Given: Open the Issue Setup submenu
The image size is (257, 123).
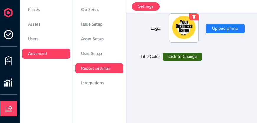Looking at the screenshot, I should (x=92, y=24).
